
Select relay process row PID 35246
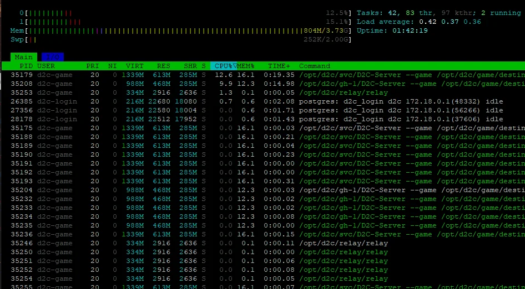(262, 243)
